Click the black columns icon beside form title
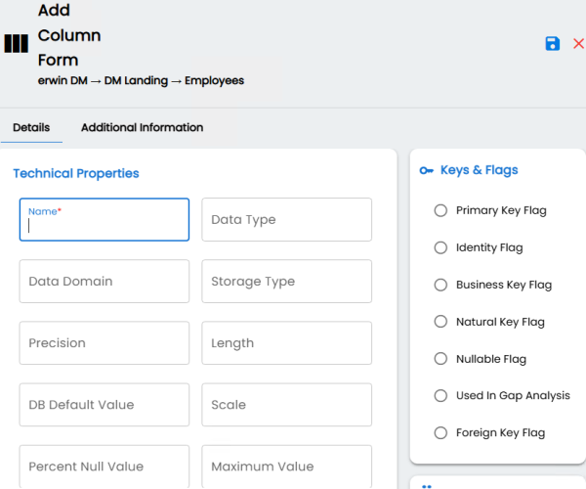Screen dimensions: 586x489 [16, 43]
